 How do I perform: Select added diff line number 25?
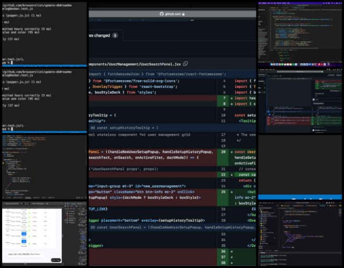pos(223,191)
